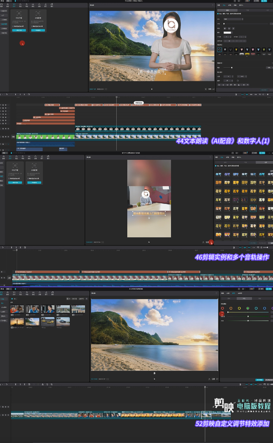Viewport: 273px width, 443px height.
Task: Play the preview in lesson 44 window
Action: (152, 89)
